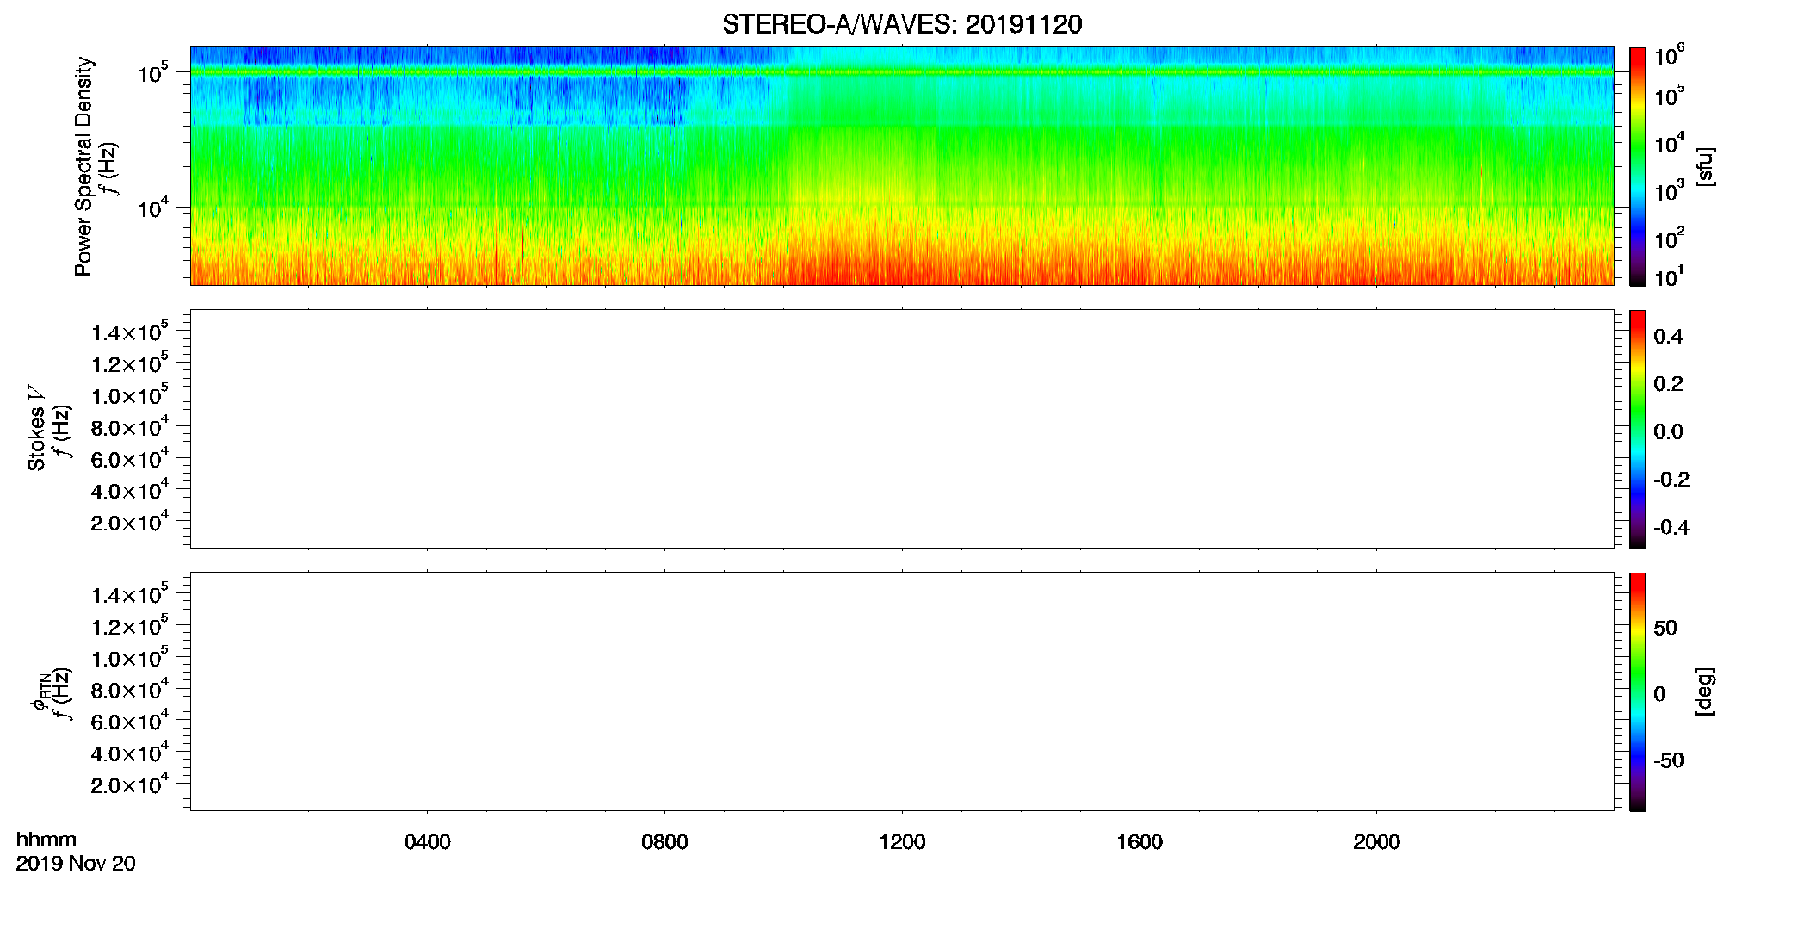Click the 0400 time axis label
1804x930 pixels.
[428, 842]
